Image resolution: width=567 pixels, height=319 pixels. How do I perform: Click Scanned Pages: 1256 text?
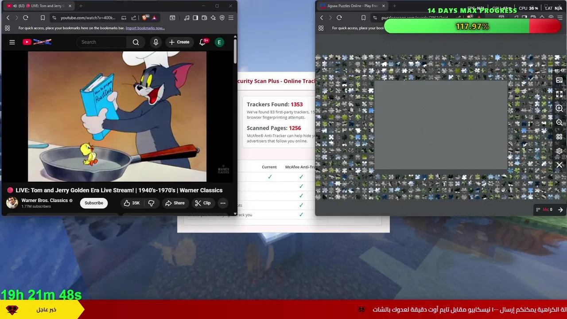(274, 128)
